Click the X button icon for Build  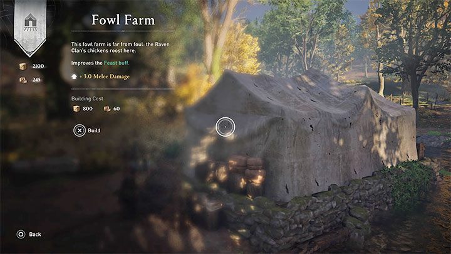click(80, 130)
